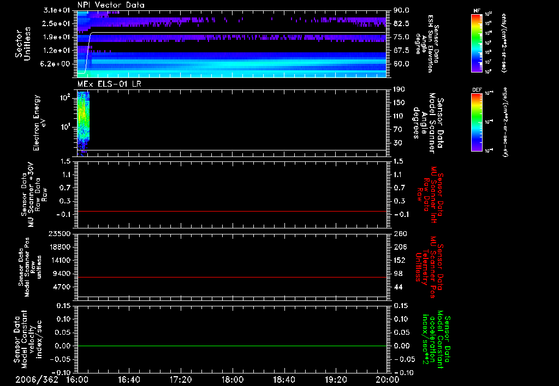The image size is (559, 386).
Task: Click the '206' telemetry tick label
Action: tap(400, 247)
